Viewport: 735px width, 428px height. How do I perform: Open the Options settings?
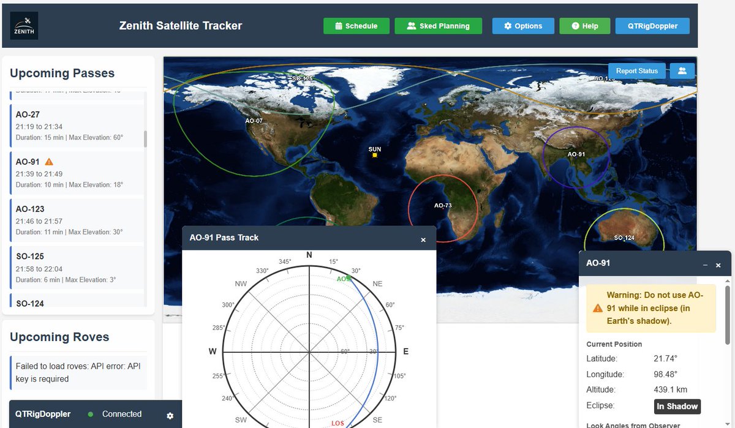[523, 26]
